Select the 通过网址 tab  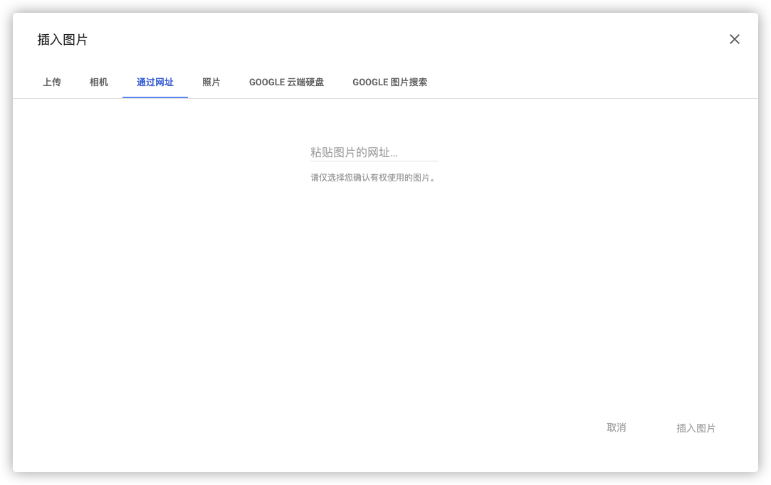155,82
